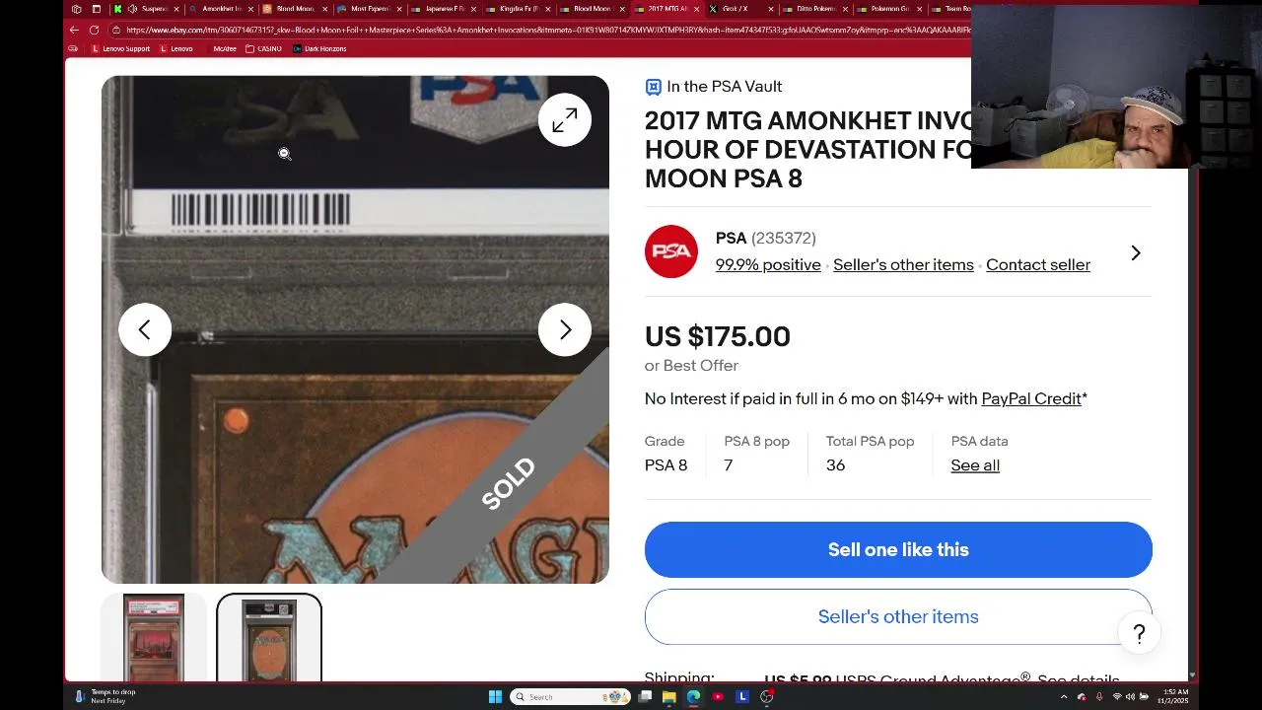The height and width of the screenshot is (710, 1262).
Task: Open the CASINO bookmarks folder
Action: tap(264, 48)
